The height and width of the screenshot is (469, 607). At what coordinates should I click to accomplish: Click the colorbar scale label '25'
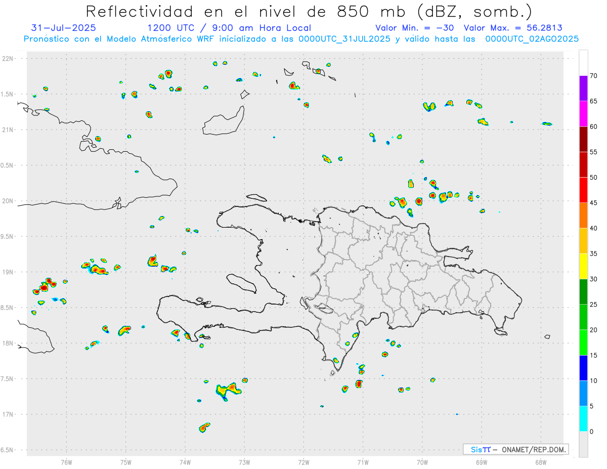click(x=594, y=305)
